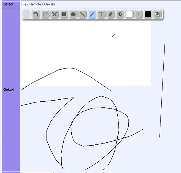Click the Oekaki sidebar label

pos(9,90)
